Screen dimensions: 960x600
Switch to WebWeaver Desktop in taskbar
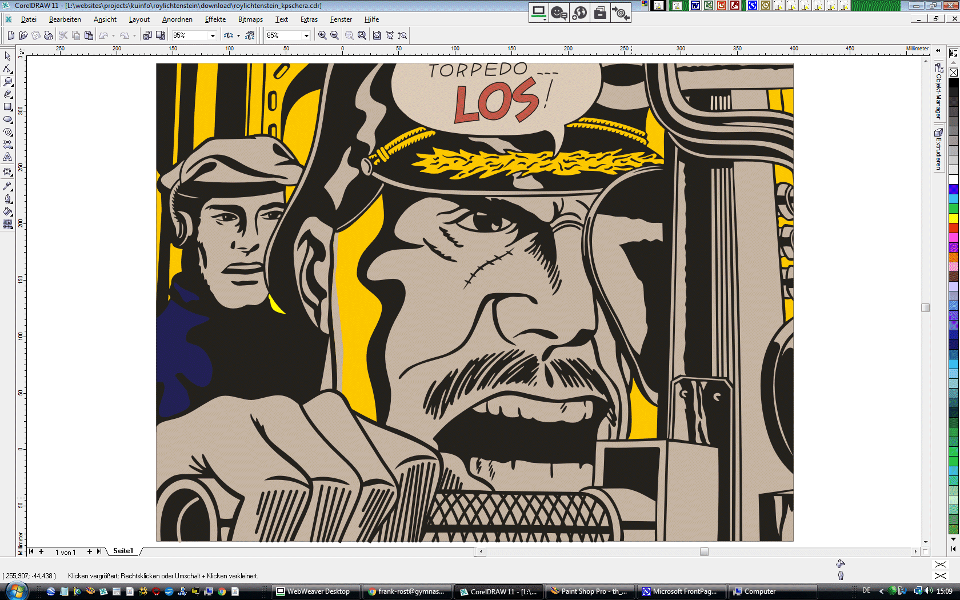pyautogui.click(x=316, y=591)
